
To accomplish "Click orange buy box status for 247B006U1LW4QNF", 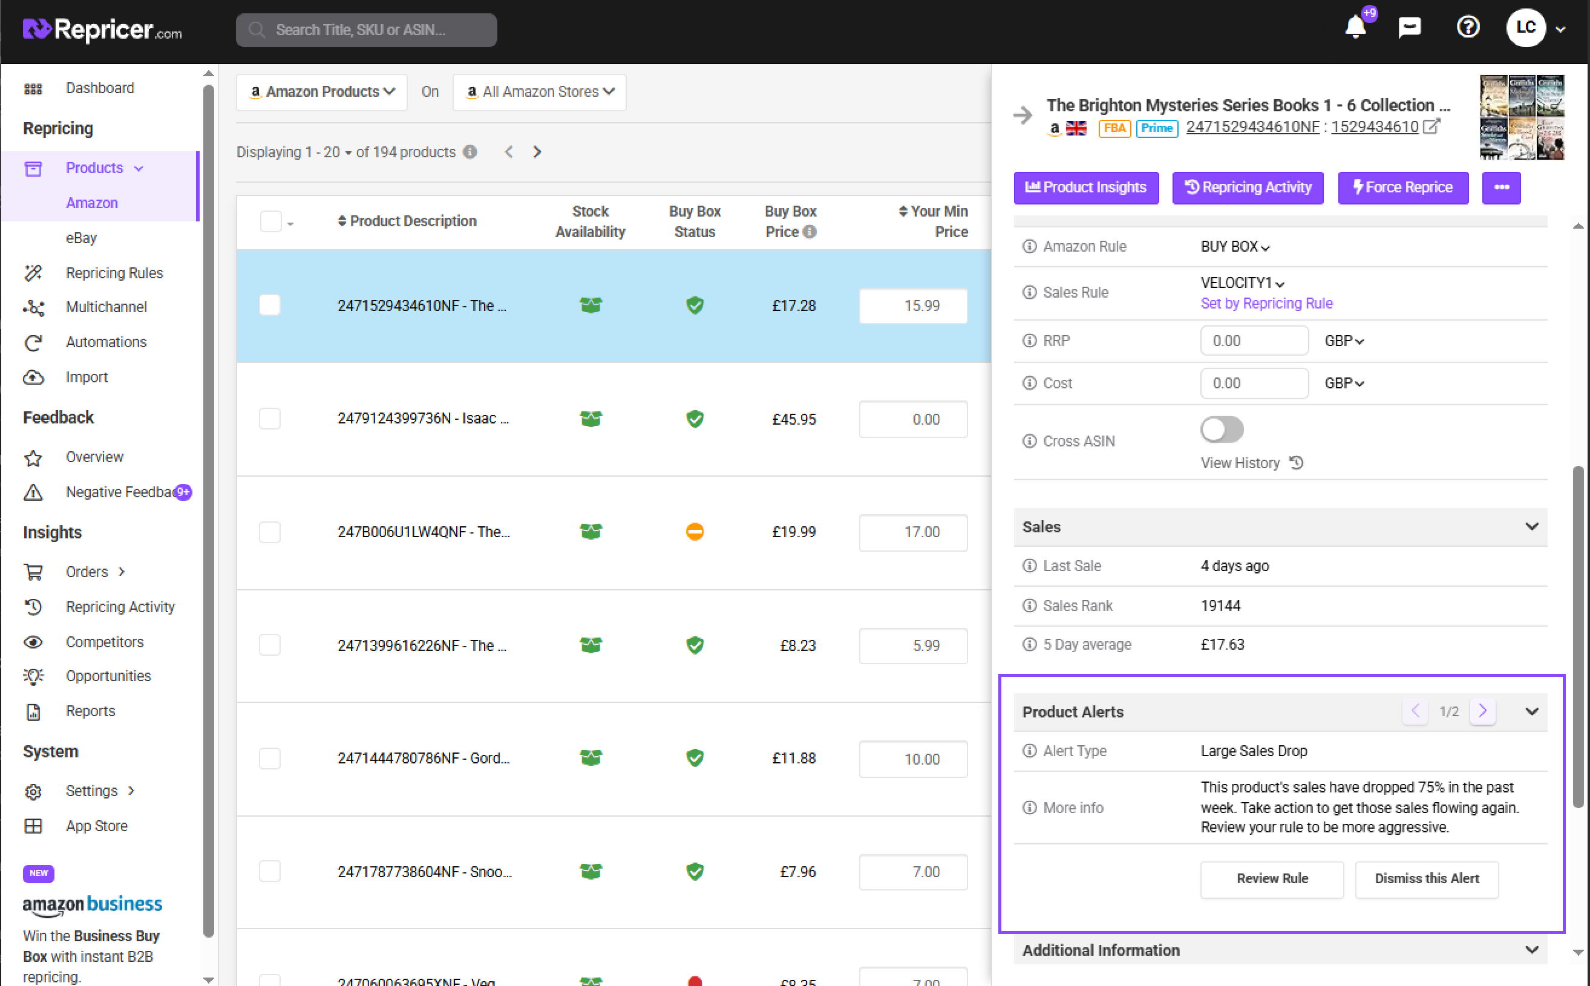I will [x=695, y=532].
